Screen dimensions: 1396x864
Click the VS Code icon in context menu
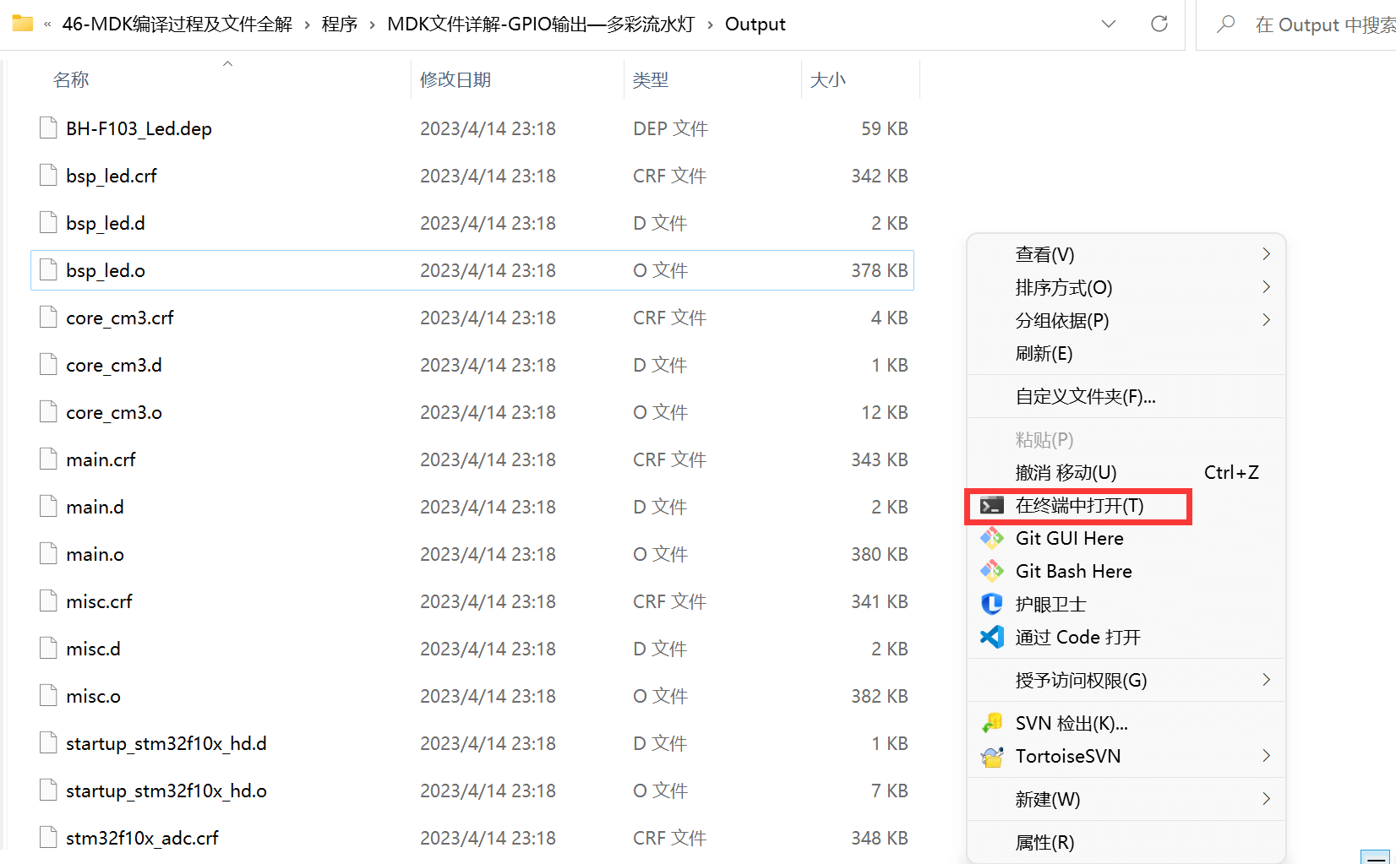(991, 638)
